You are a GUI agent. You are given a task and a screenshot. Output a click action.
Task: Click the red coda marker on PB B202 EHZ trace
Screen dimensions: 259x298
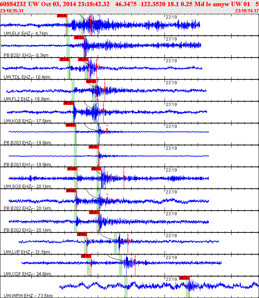click(x=108, y=200)
